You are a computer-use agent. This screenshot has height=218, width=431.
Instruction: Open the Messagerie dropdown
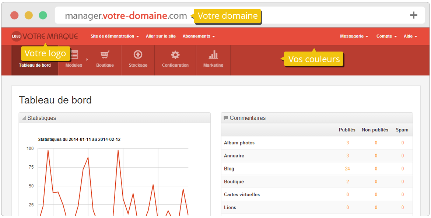point(354,36)
